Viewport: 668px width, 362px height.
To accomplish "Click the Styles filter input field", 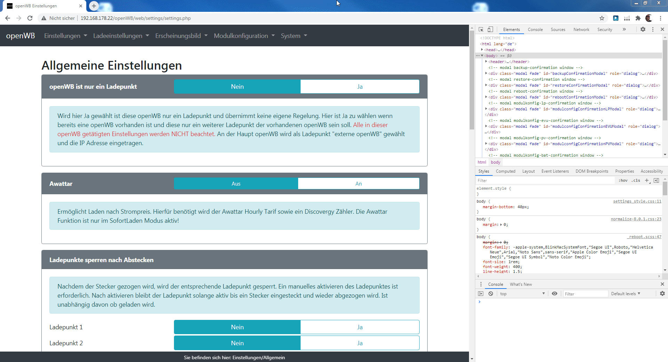I will (x=544, y=180).
